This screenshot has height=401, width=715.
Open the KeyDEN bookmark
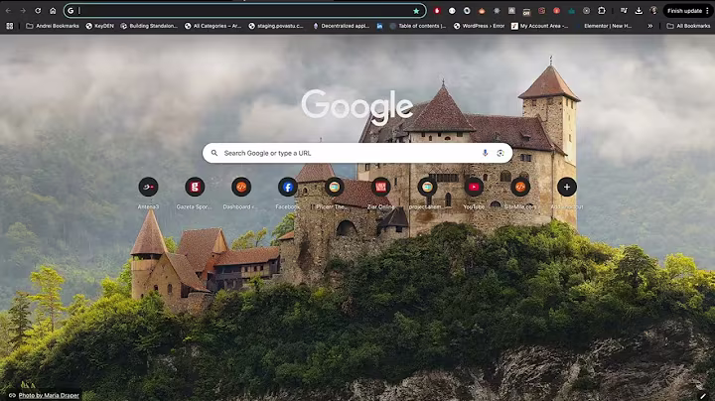(100, 26)
